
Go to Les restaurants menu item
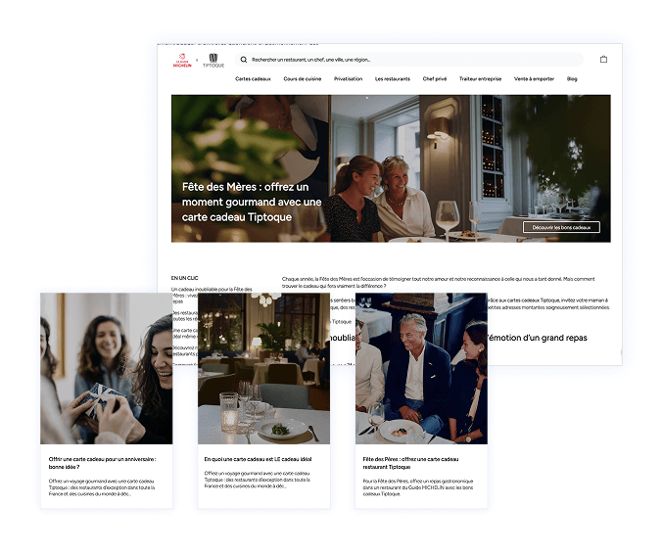point(393,79)
